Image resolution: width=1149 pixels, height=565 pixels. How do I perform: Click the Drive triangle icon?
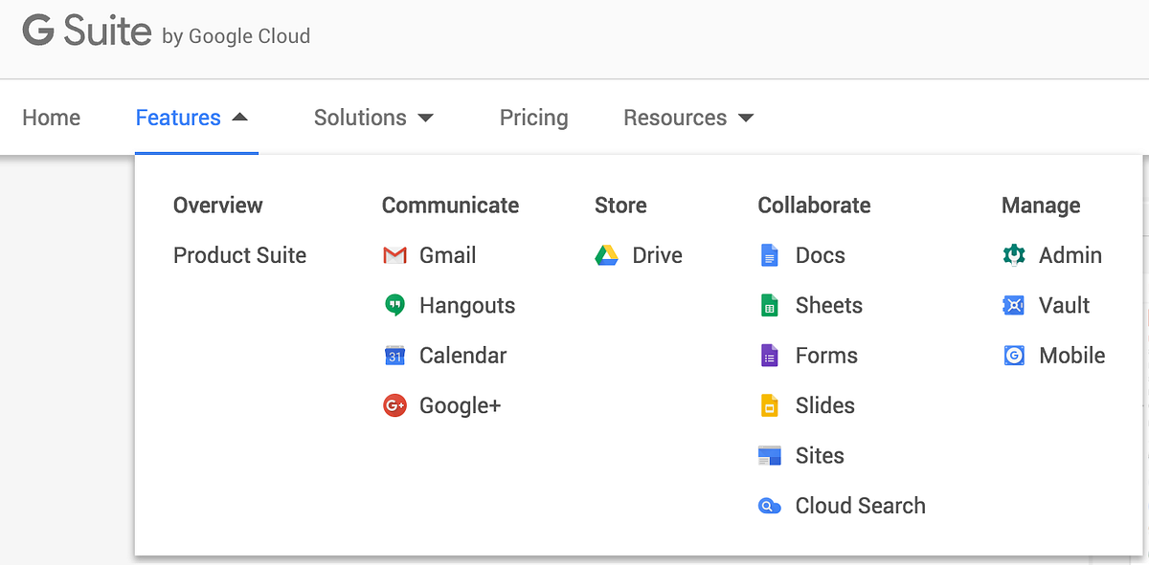[606, 255]
